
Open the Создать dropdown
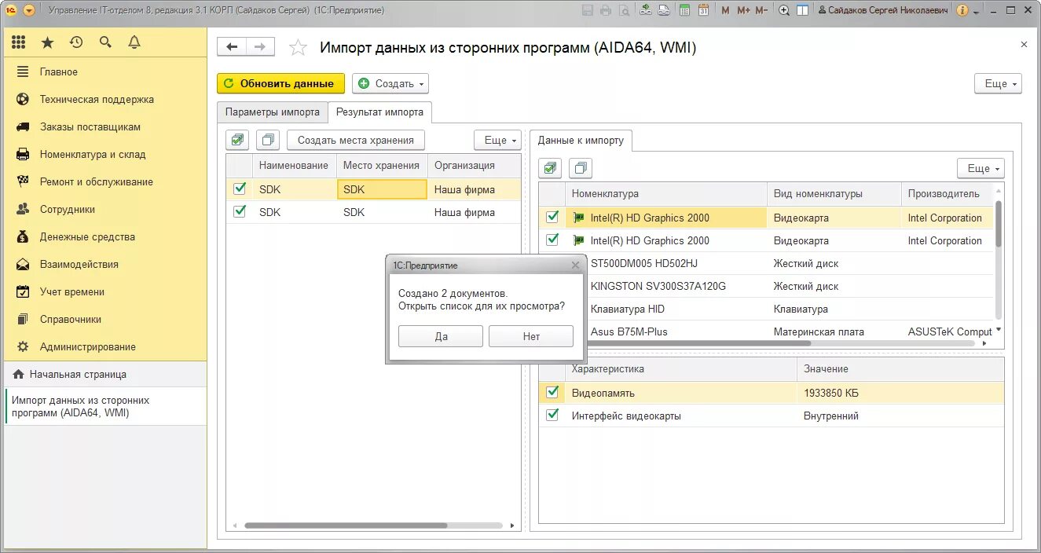point(390,83)
